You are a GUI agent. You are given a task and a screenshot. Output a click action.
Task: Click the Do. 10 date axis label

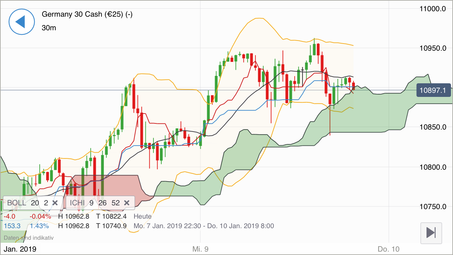click(388, 249)
